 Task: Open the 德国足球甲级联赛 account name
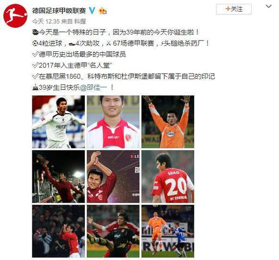point(59,11)
